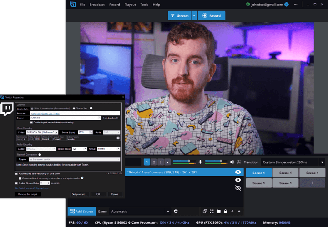Click the Record button

211,15
